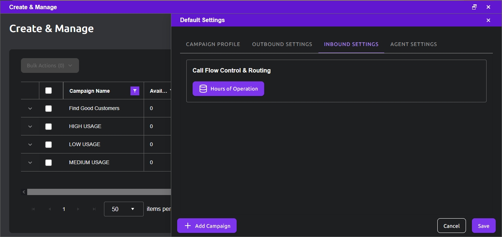Close the Create & Manage window
Viewport: 502px width, 237px height.
point(488,7)
